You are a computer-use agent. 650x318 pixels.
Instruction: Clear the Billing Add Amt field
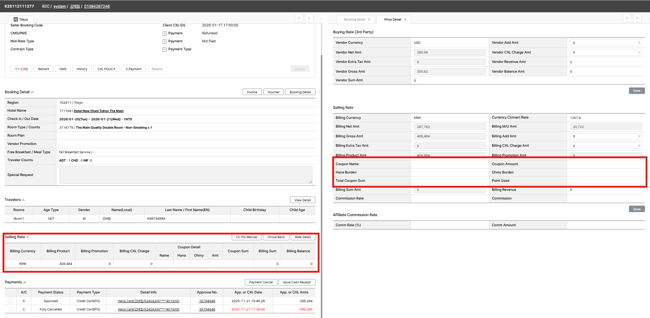(639, 136)
